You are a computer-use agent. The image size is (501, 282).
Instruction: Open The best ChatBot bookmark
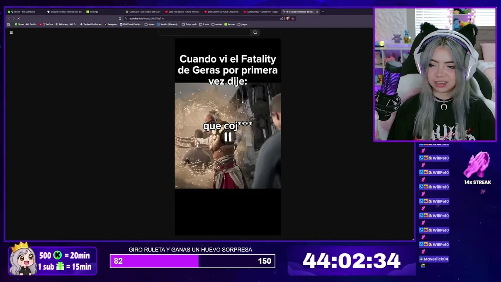point(91,24)
